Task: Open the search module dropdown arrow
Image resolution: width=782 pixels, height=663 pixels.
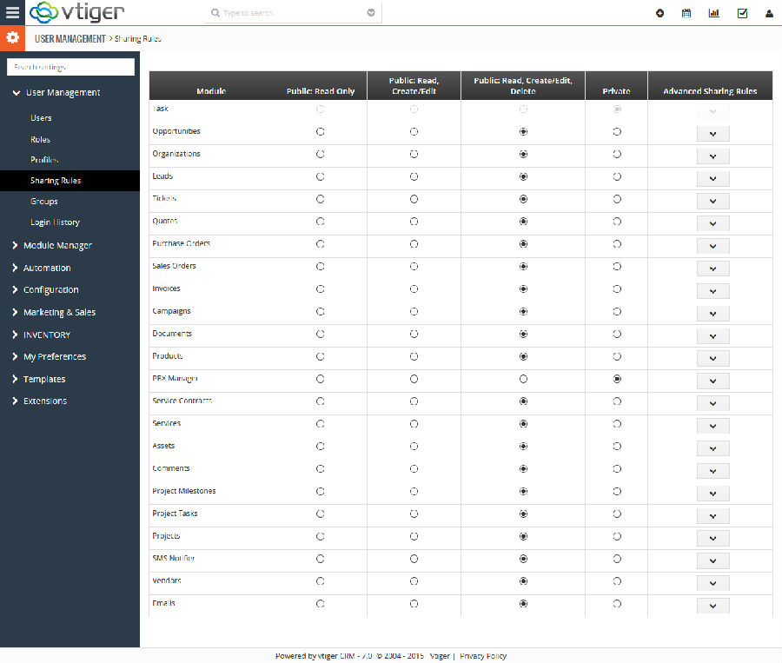Action: point(371,12)
